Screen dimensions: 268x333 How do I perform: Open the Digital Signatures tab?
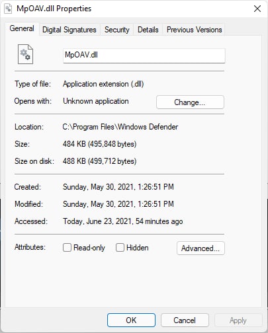click(x=69, y=30)
